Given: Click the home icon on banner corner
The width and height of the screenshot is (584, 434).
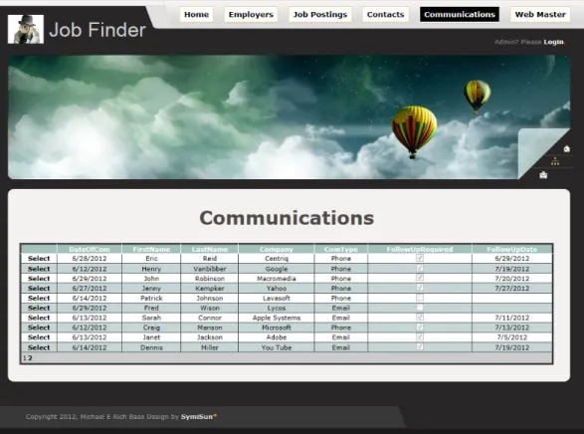Looking at the screenshot, I should tap(566, 148).
